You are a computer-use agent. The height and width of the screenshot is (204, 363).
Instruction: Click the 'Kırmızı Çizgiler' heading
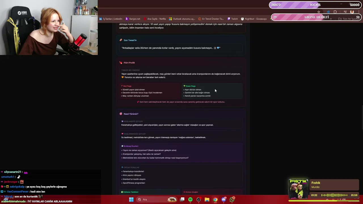192,192
